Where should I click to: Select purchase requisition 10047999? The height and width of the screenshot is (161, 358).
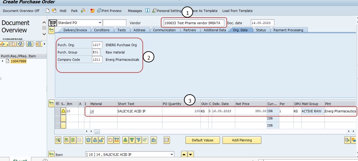(x=18, y=61)
